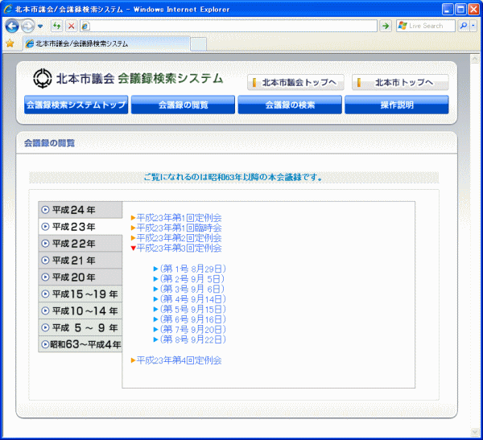Screen dimensions: 483x440
Task: Click the search magnifier icon
Action: click(464, 26)
